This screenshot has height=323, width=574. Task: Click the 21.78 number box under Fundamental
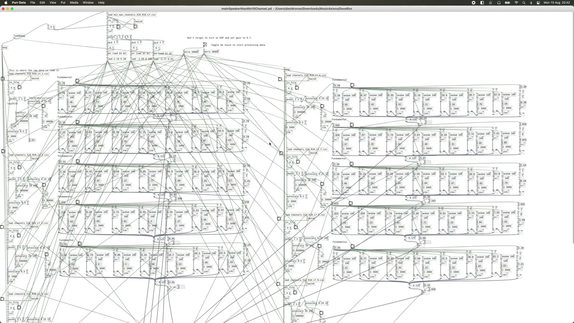point(62,83)
